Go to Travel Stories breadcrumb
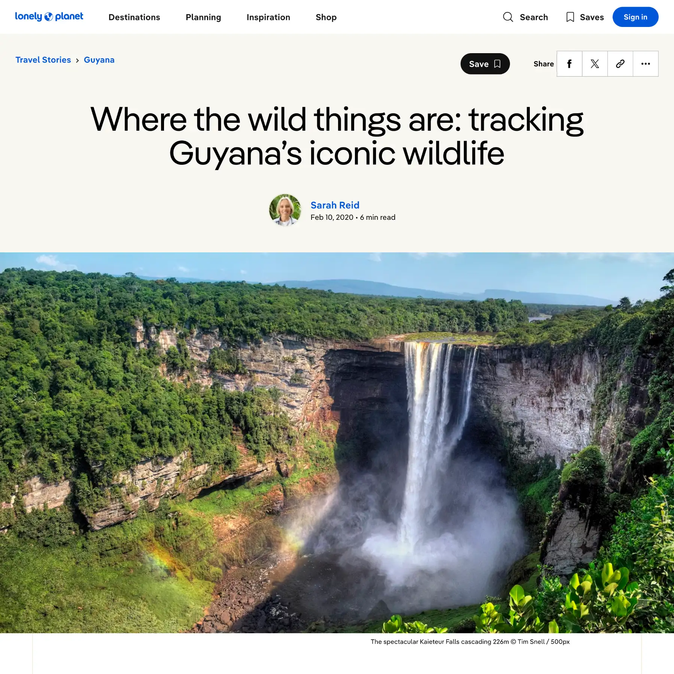 pyautogui.click(x=43, y=60)
